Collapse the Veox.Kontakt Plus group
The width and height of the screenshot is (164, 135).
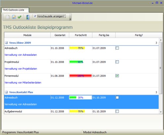click(x=6, y=92)
